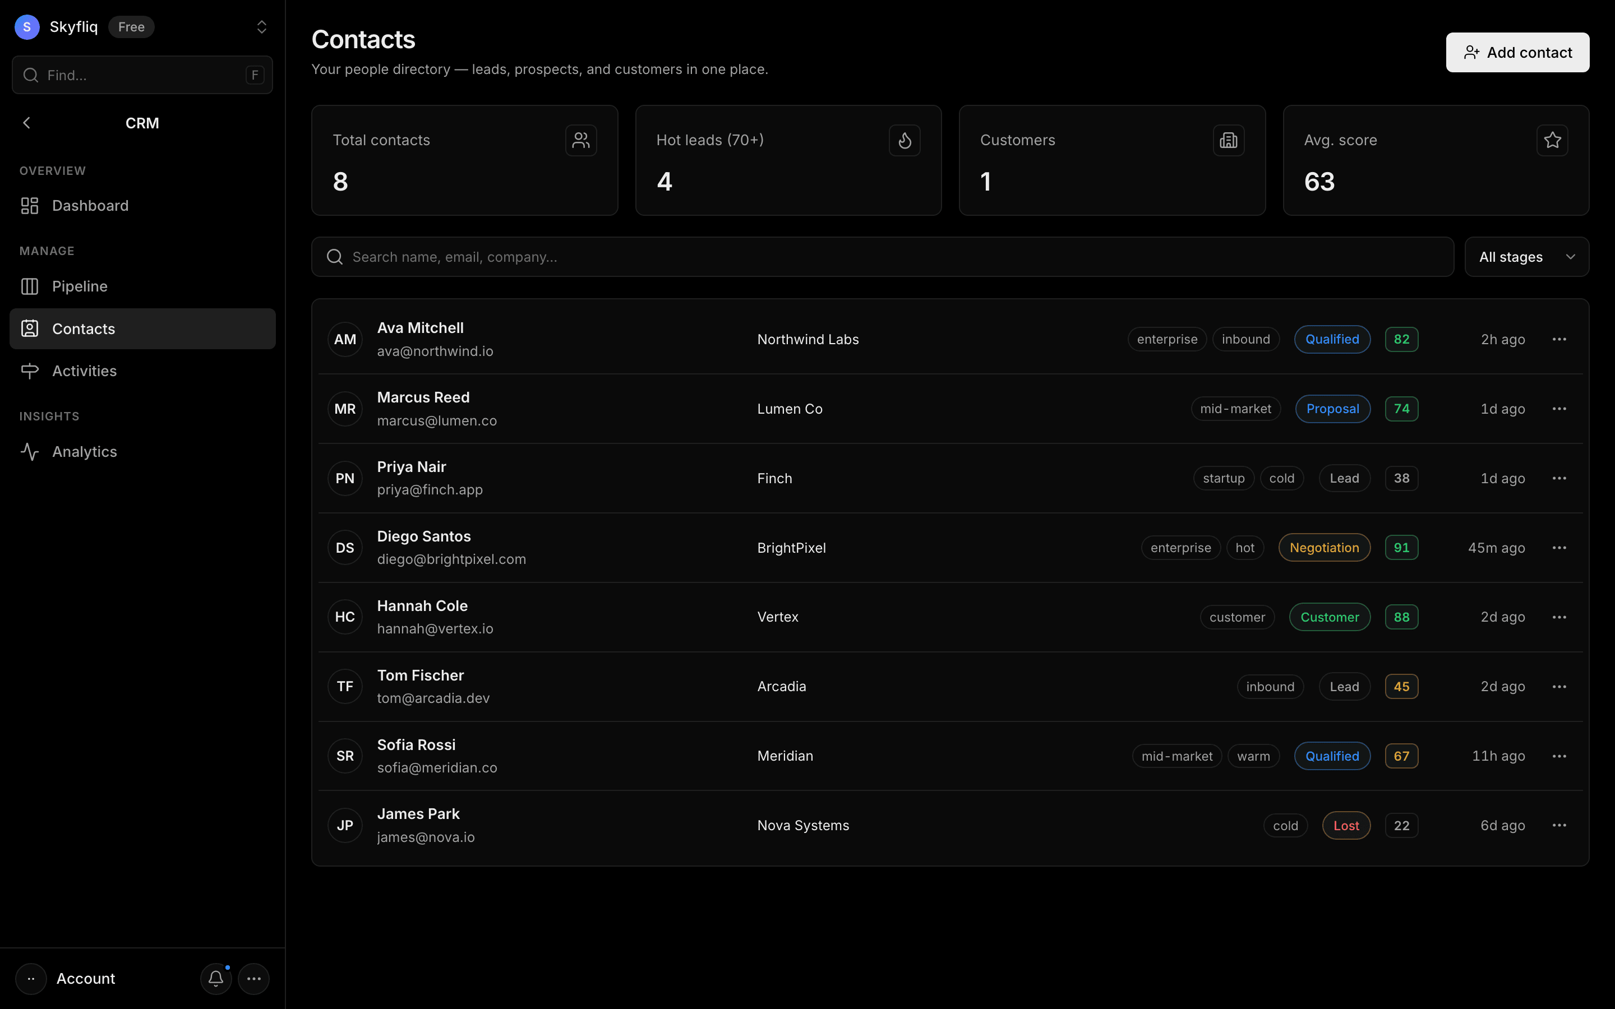Screen dimensions: 1615x1009
Task: Click the Negotiation stage badge
Action: tap(1324, 548)
